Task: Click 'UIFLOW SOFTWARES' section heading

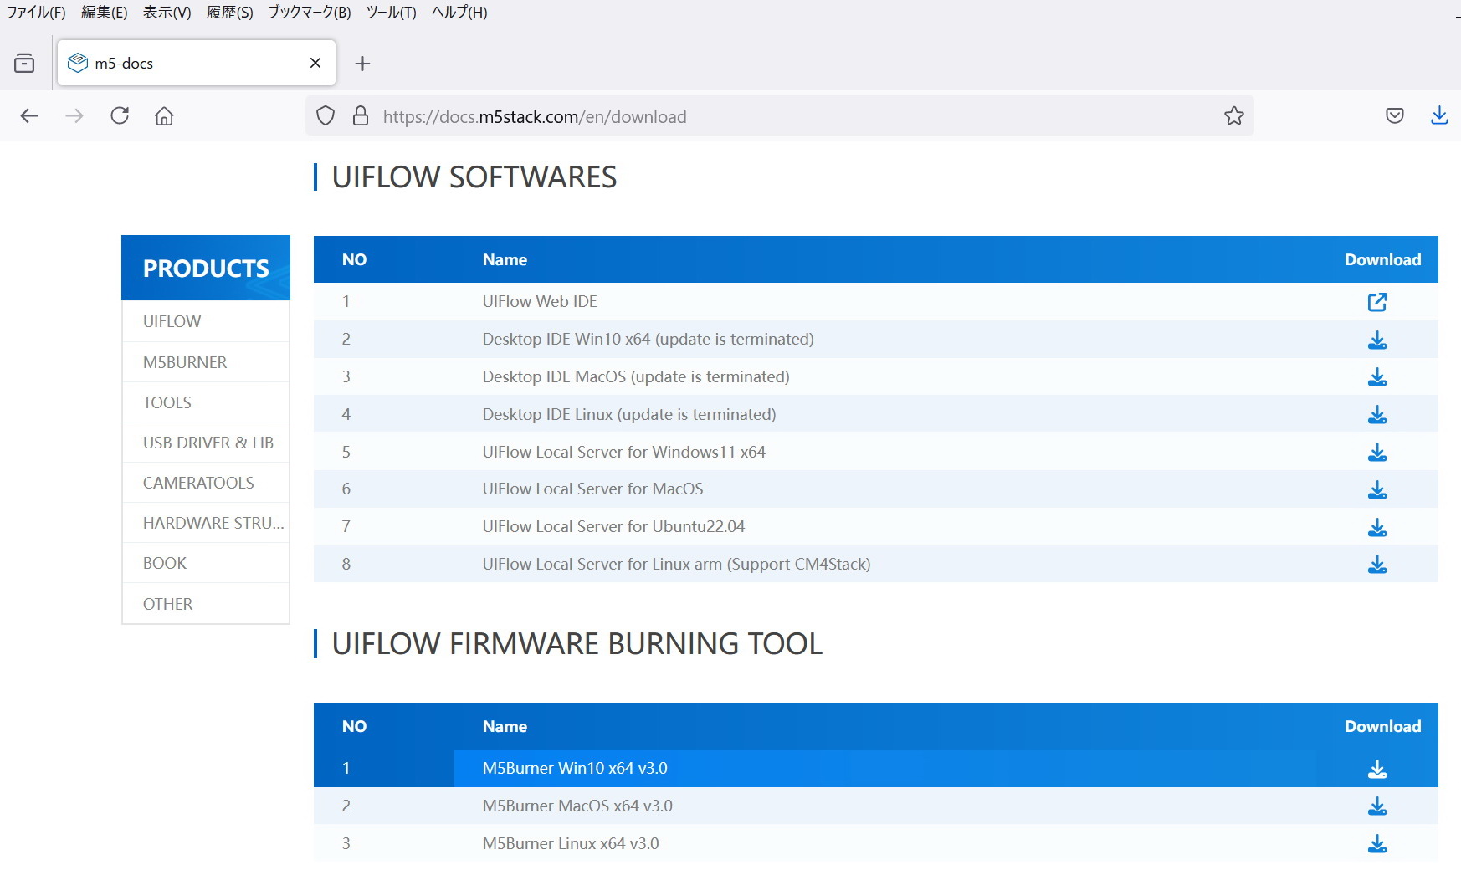Action: click(x=474, y=177)
